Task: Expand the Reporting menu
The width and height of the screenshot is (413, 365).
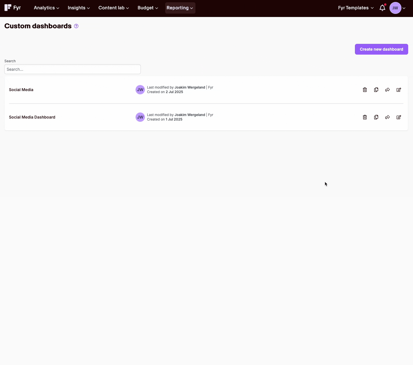Action: 180,8
